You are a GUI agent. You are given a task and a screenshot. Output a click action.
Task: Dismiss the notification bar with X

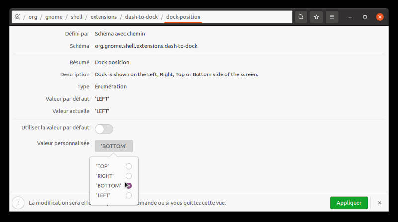click(379, 203)
